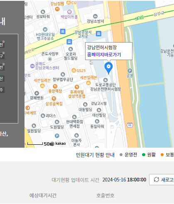Select the bus stop icon right of 강남경찰서 교차로
The height and width of the screenshot is (204, 174).
point(98,33)
